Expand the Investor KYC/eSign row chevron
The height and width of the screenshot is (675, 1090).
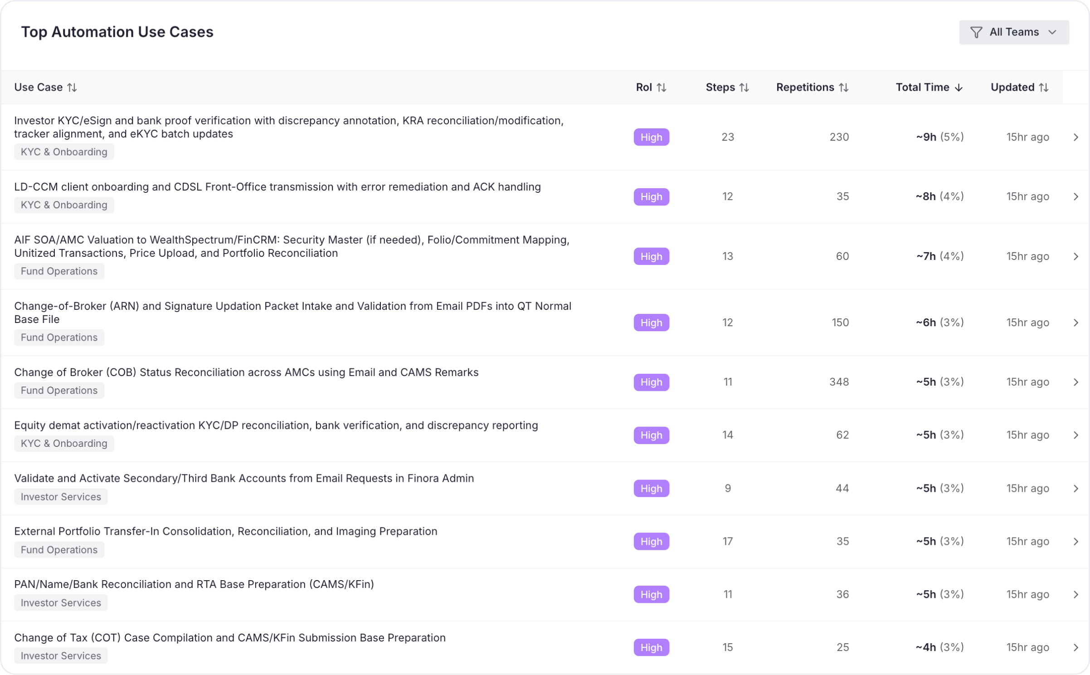tap(1076, 137)
